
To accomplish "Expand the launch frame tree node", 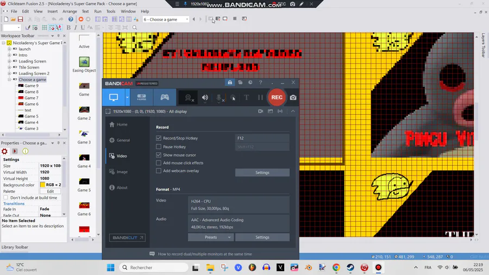I will pos(9,49).
